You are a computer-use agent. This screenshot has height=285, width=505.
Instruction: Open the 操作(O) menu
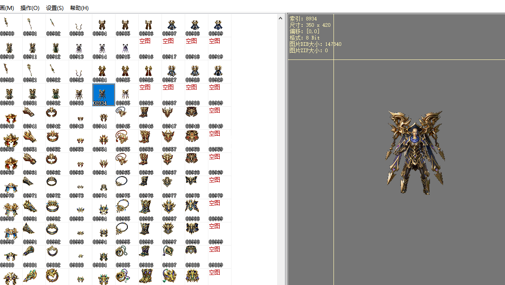point(30,8)
